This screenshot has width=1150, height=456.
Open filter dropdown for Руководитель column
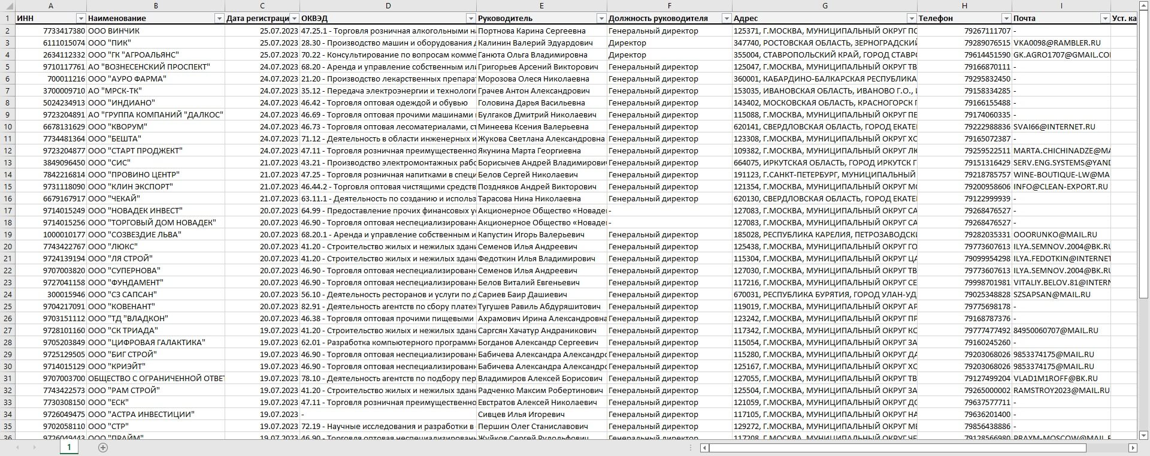click(601, 19)
